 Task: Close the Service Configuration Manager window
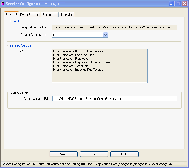(x=184, y=4)
